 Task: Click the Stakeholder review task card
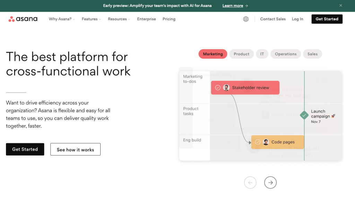[x=245, y=87]
